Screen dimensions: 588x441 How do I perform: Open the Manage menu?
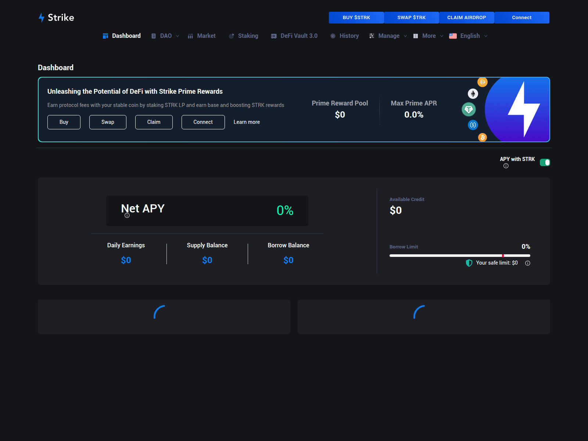(x=388, y=36)
